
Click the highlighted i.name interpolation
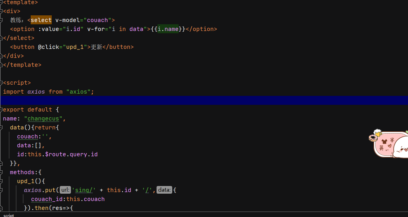[x=168, y=29]
